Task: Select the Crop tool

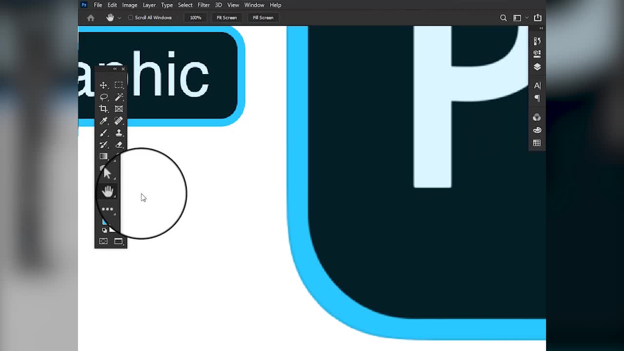Action: coord(103,109)
